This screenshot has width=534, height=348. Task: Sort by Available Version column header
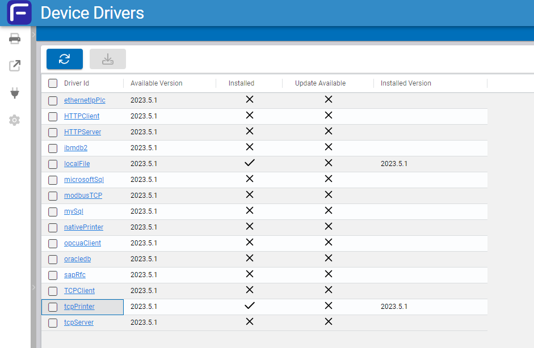pos(157,83)
